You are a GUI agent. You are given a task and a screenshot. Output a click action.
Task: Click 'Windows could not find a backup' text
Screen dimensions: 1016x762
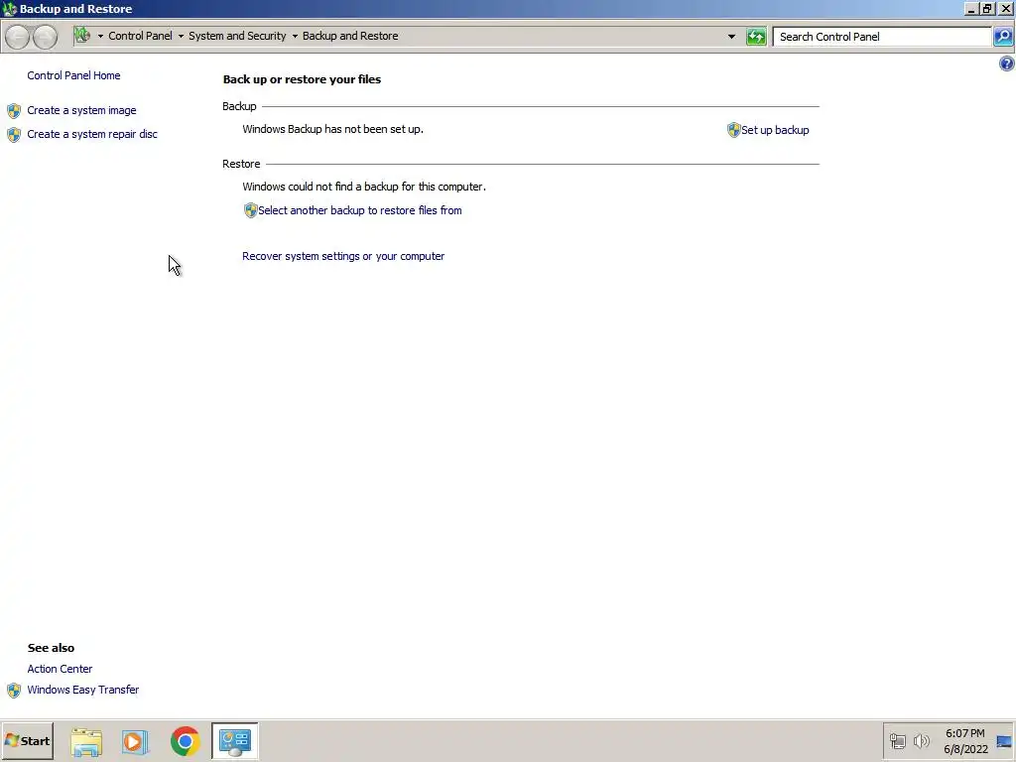click(x=364, y=187)
